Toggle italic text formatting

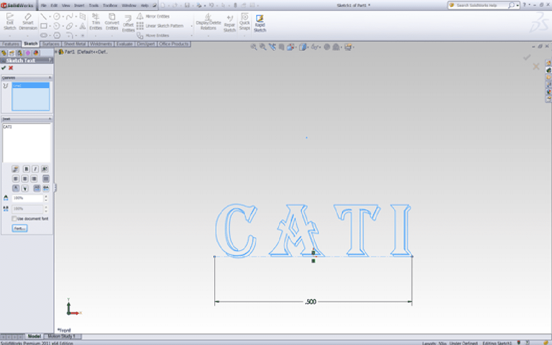[35, 169]
